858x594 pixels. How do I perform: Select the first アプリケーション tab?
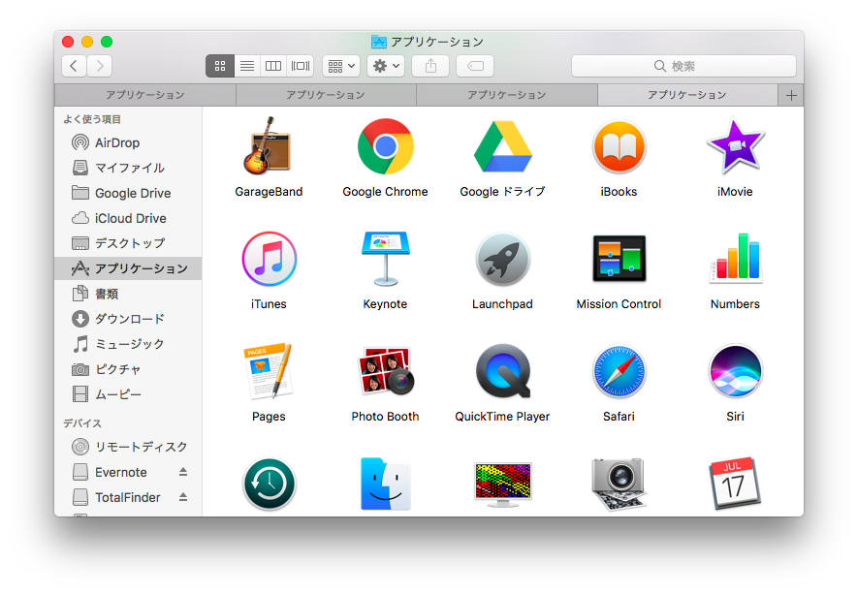click(x=145, y=95)
